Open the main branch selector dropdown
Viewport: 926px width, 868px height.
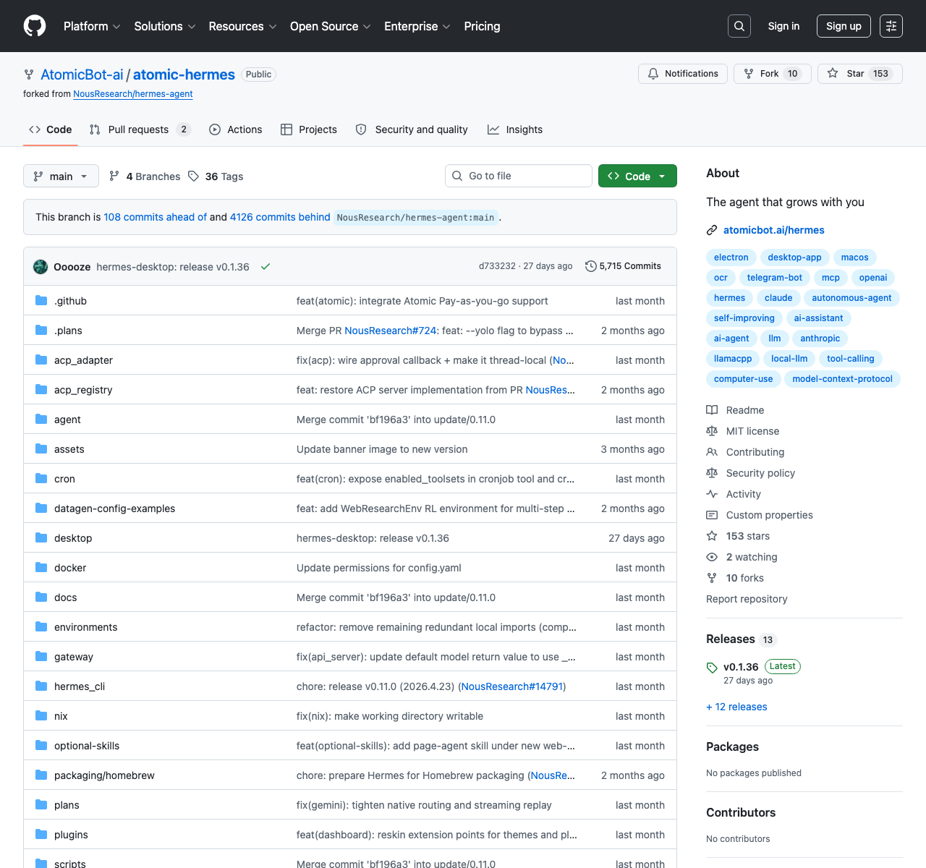coord(61,176)
